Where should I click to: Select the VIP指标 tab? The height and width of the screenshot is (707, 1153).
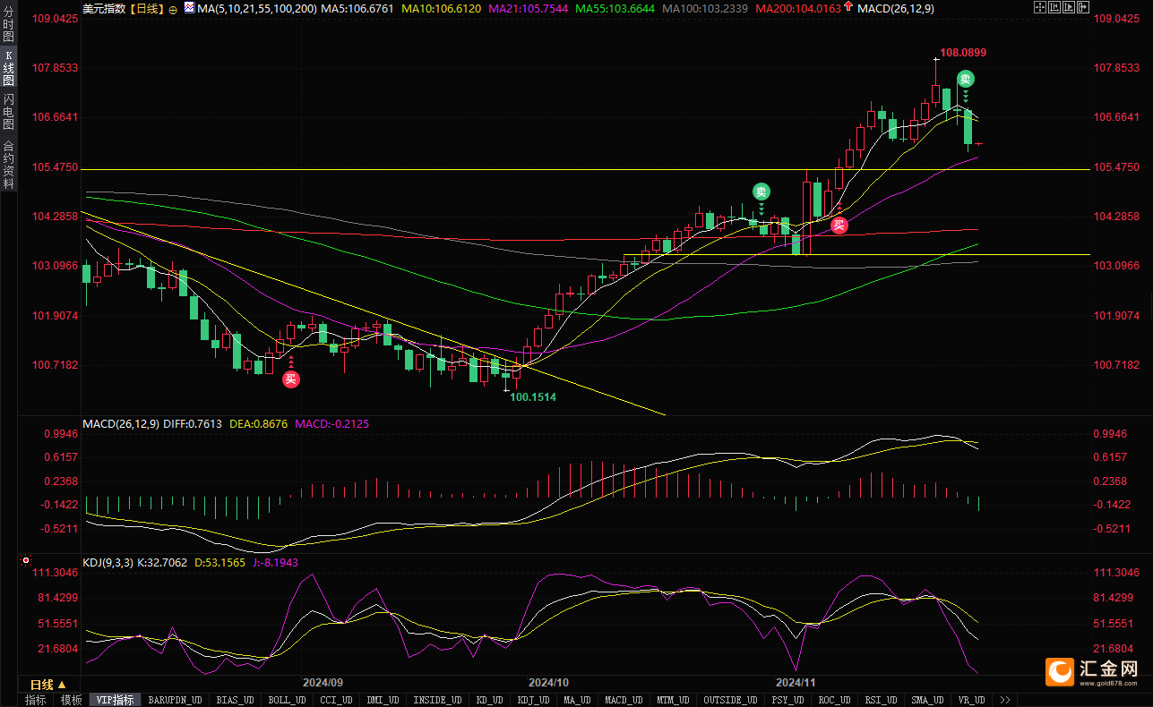coord(115,700)
